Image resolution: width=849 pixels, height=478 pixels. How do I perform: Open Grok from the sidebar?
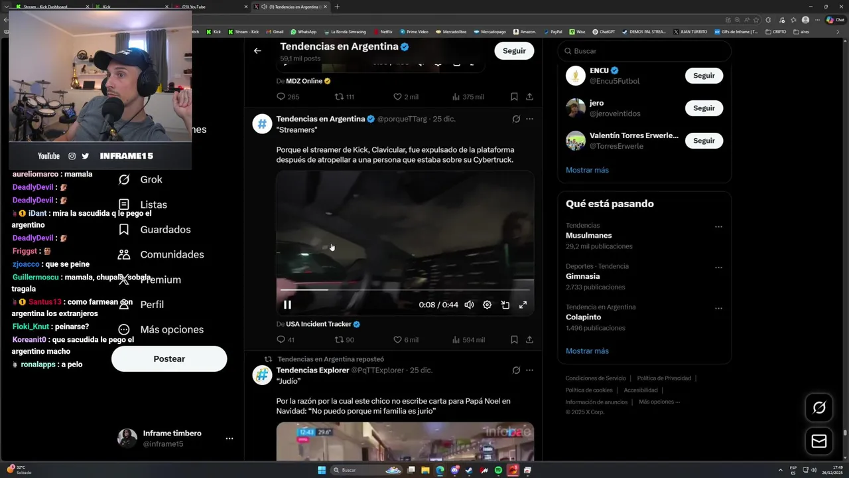[x=140, y=179]
